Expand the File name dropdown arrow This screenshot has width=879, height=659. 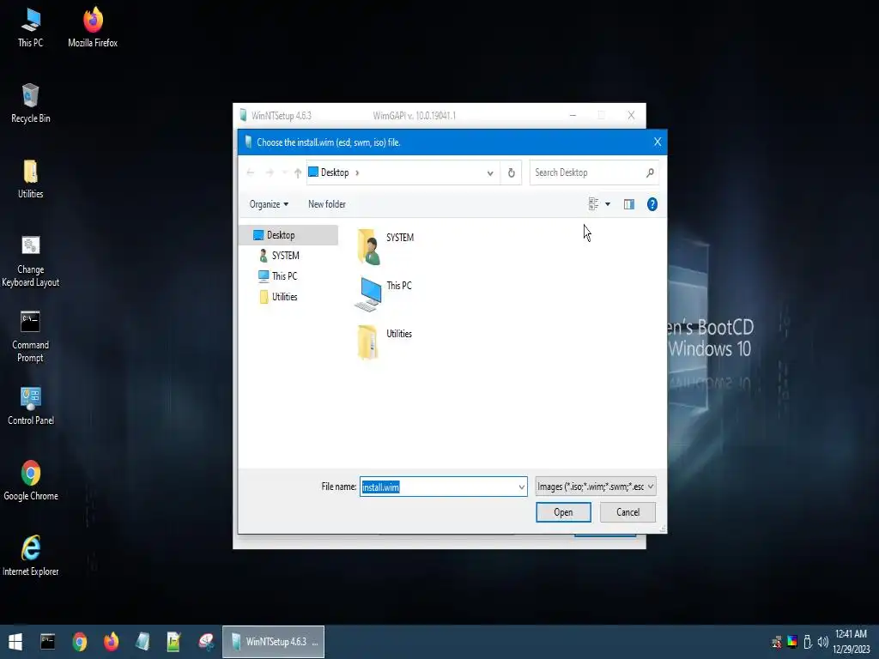521,487
